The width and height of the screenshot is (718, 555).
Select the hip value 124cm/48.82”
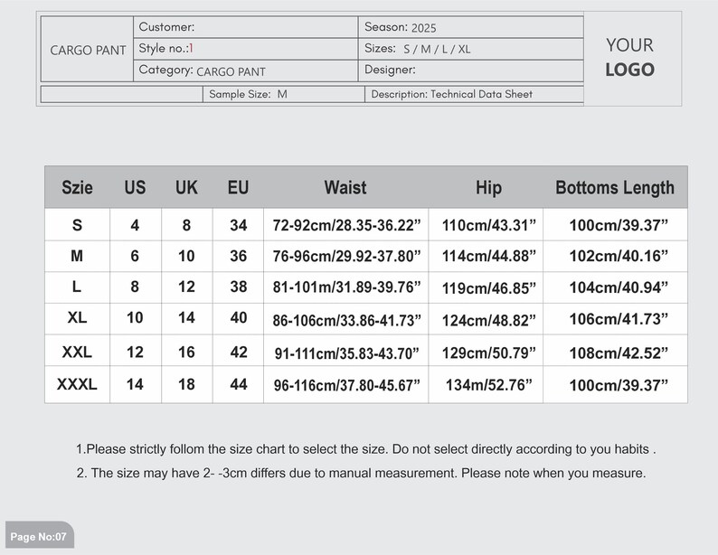[x=488, y=320]
